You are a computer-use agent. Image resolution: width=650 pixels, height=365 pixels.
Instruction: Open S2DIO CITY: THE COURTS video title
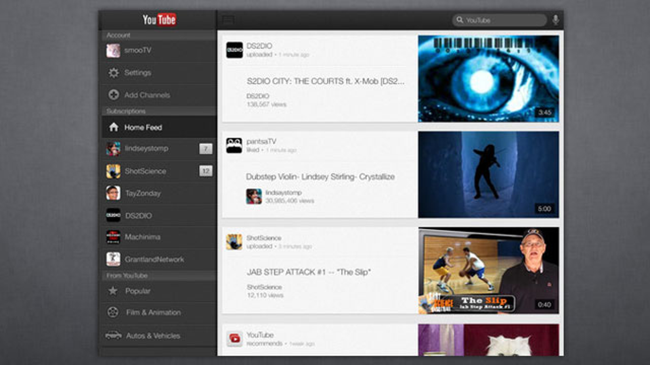(325, 81)
